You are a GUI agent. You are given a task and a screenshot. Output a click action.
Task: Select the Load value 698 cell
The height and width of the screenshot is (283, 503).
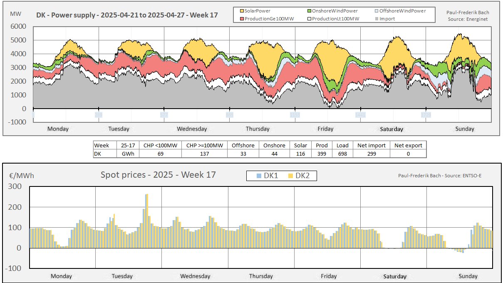342,154
